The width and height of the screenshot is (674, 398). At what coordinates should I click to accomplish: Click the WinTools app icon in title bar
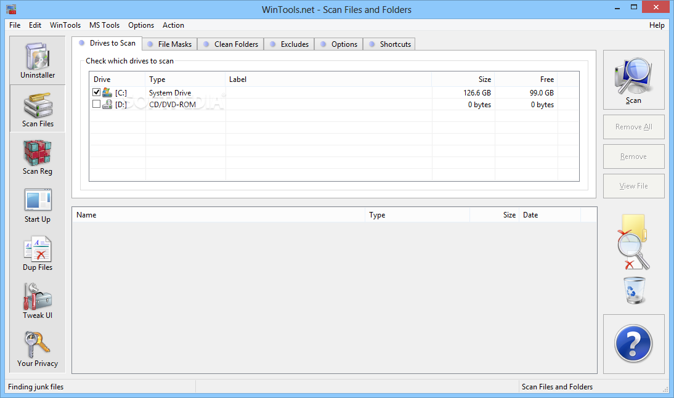[11, 9]
